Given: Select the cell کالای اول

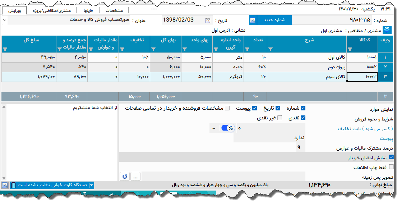Looking at the screenshot, I should (307, 58).
